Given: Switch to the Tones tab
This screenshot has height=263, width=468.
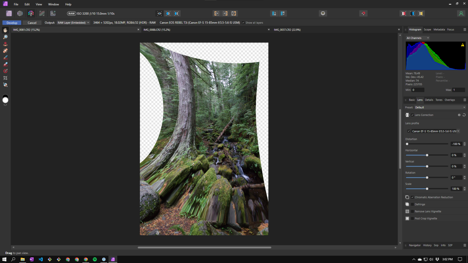Looking at the screenshot, I should pyautogui.click(x=439, y=100).
